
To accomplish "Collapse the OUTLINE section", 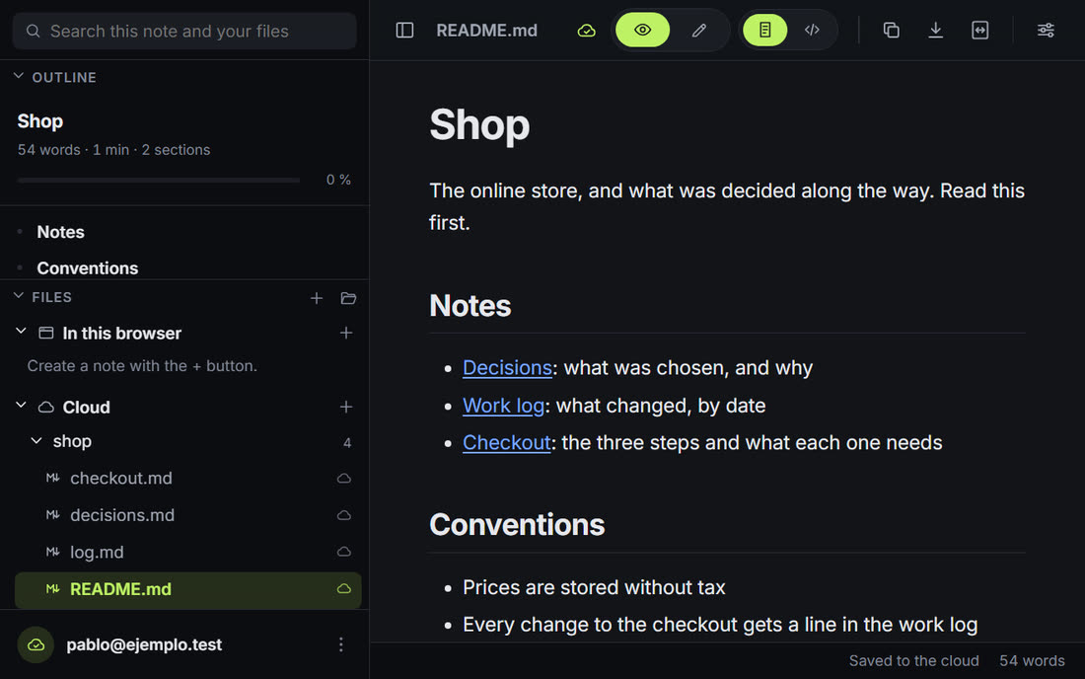I will coord(19,77).
